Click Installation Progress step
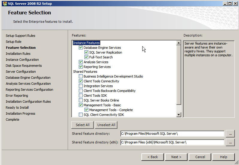 20,113
